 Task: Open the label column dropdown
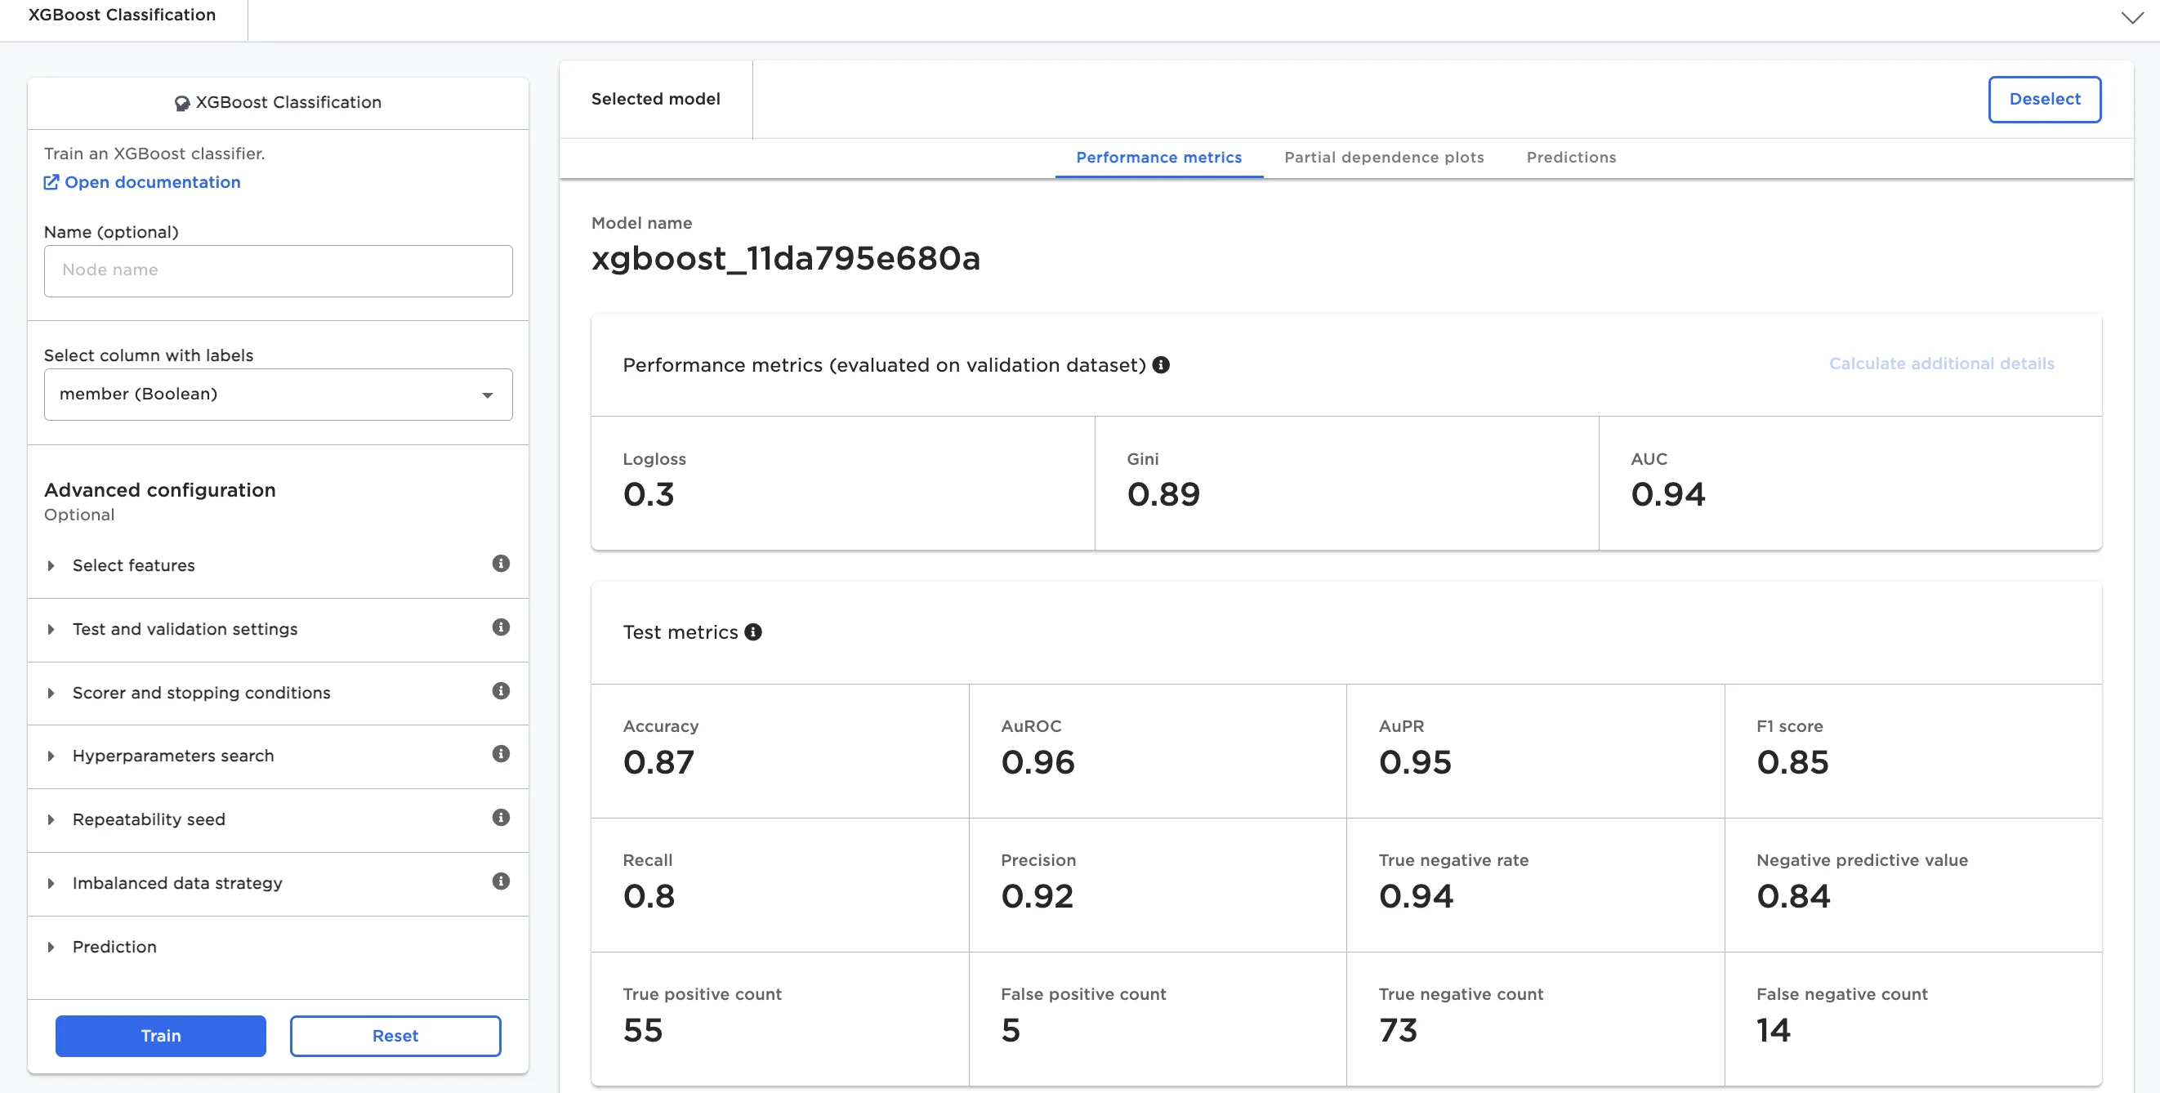pyautogui.click(x=278, y=394)
